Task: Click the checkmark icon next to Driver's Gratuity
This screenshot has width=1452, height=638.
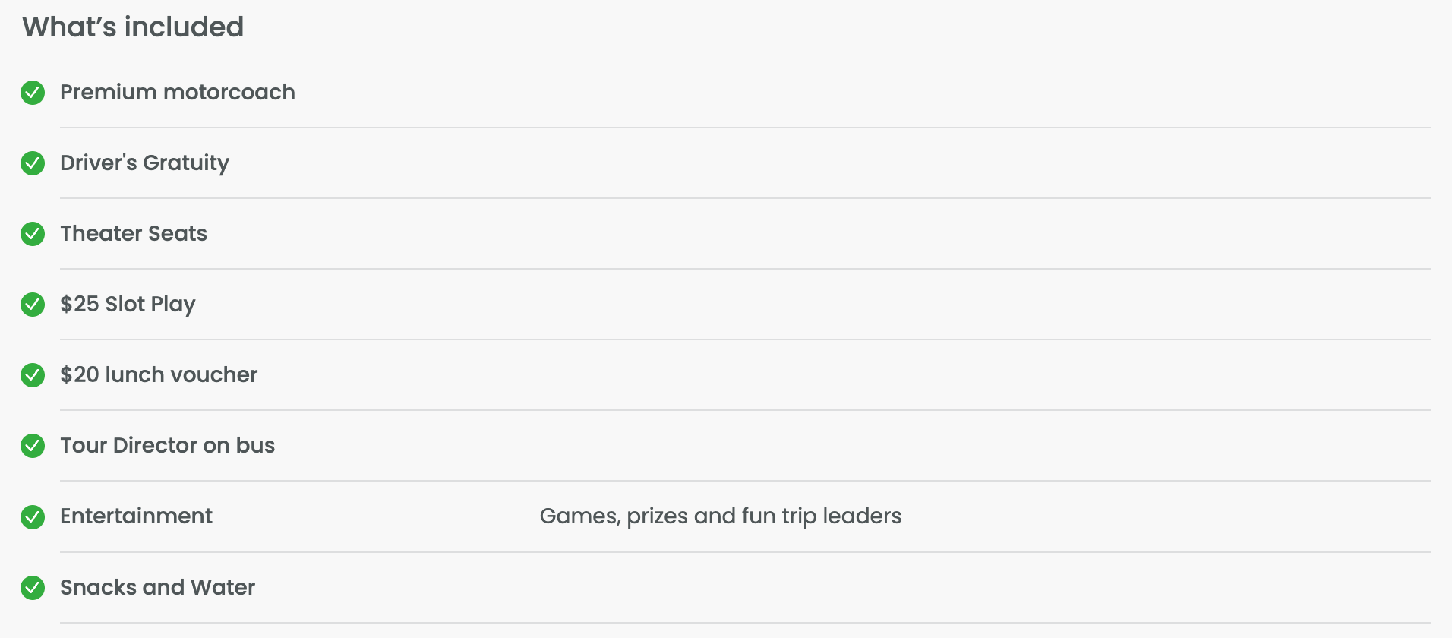Action: 33,163
